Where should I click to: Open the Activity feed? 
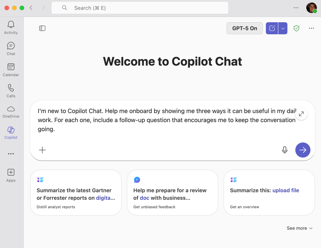pos(11,27)
